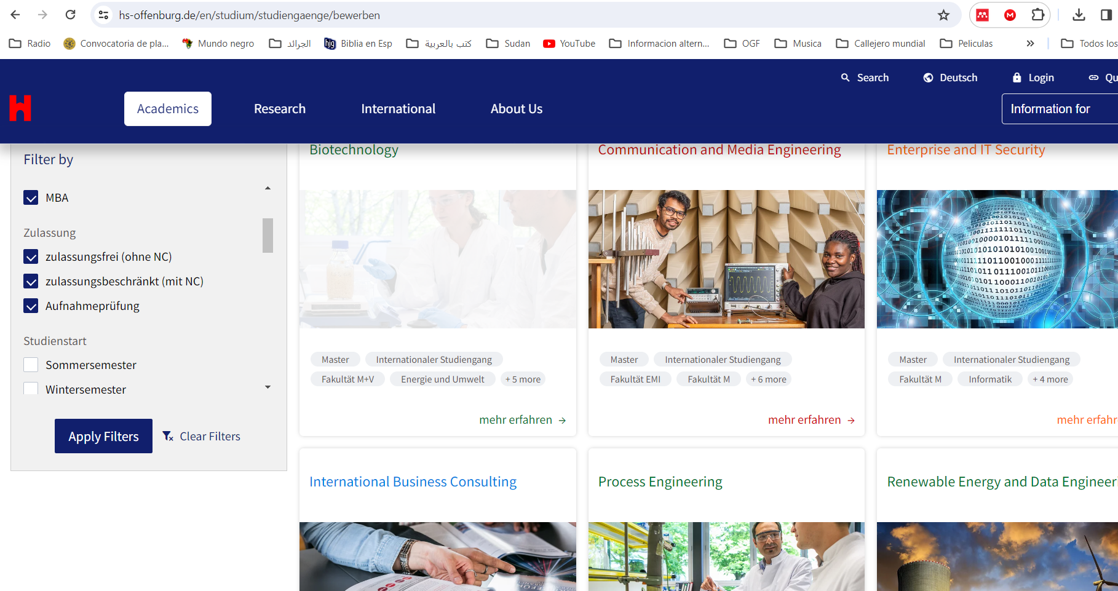Open the browser downloads icon

[x=1079, y=15]
